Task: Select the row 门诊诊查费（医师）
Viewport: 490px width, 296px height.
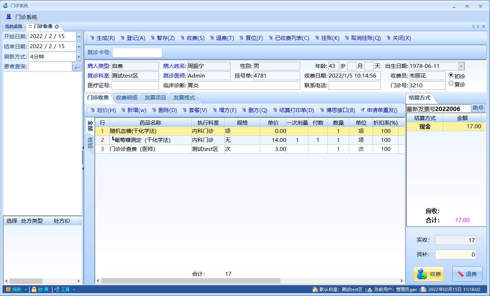Action: coord(250,149)
